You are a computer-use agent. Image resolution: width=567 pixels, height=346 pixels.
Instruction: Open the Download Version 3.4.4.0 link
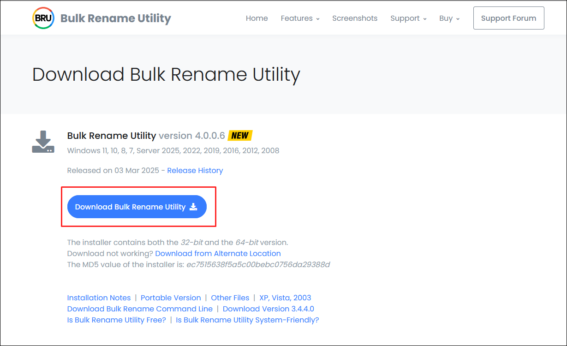[x=268, y=309]
